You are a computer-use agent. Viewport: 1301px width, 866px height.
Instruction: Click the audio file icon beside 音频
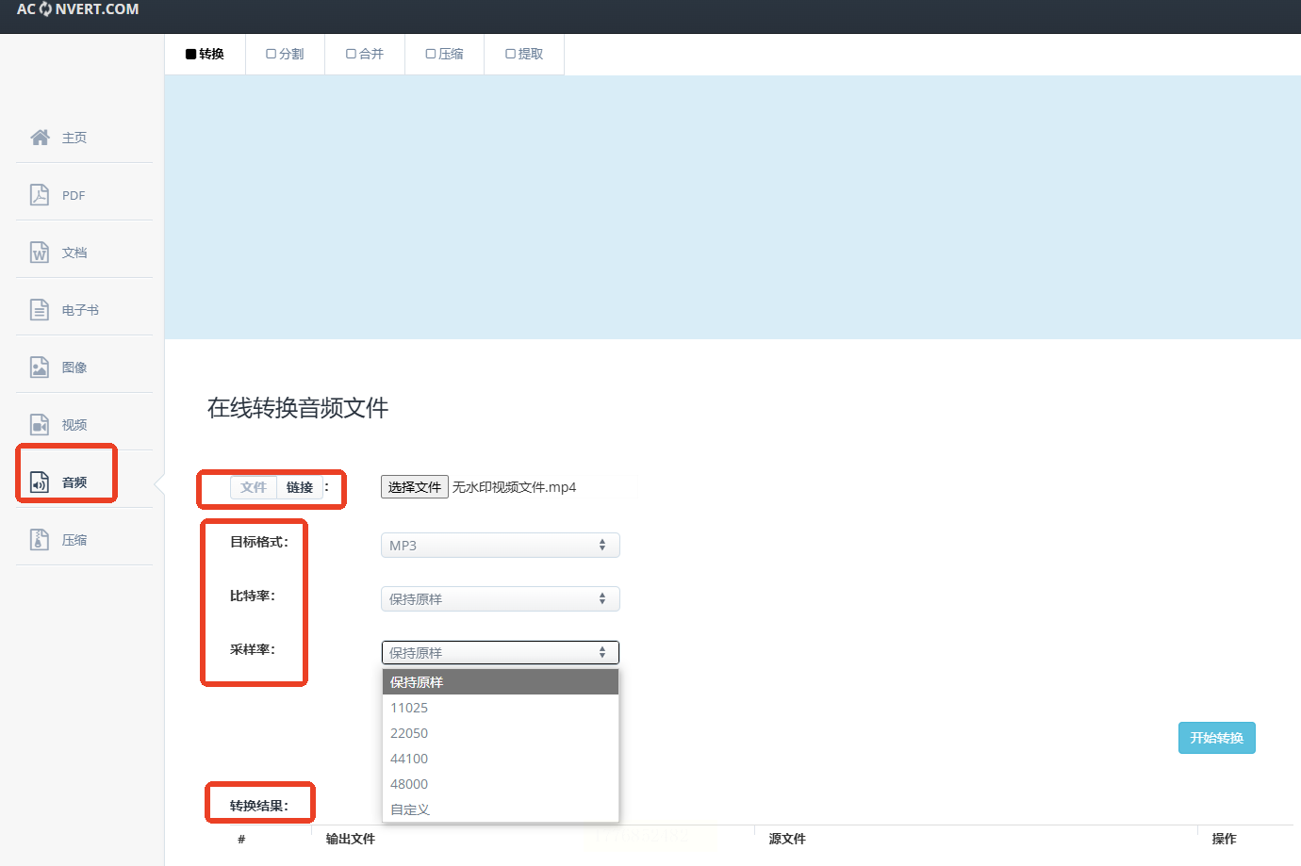[40, 482]
